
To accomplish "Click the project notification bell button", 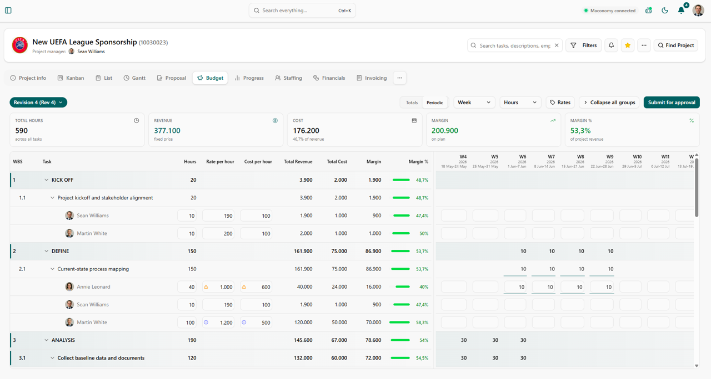I will 611,45.
